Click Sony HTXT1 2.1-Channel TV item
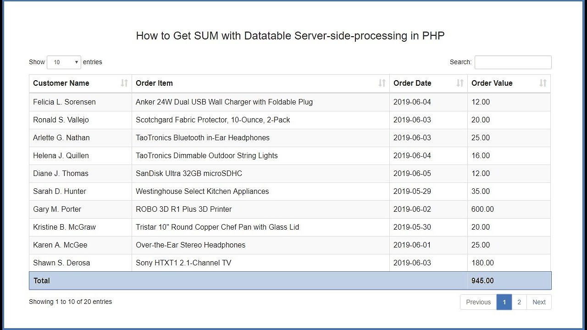 (x=183, y=263)
